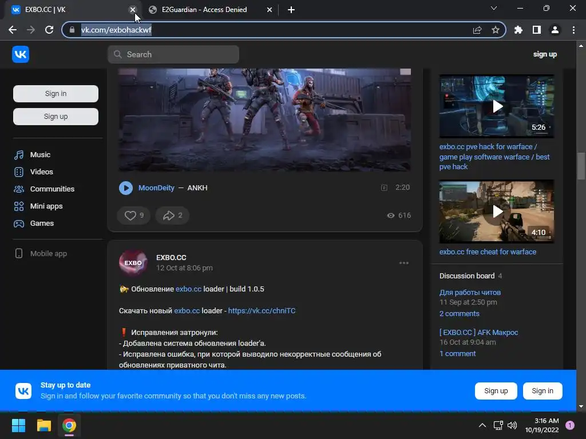This screenshot has height=439, width=586.
Task: Open Videos from the sidebar
Action: click(x=41, y=171)
